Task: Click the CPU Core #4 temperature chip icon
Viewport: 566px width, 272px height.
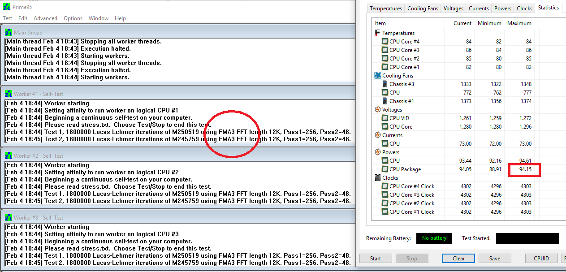Action: click(x=385, y=41)
